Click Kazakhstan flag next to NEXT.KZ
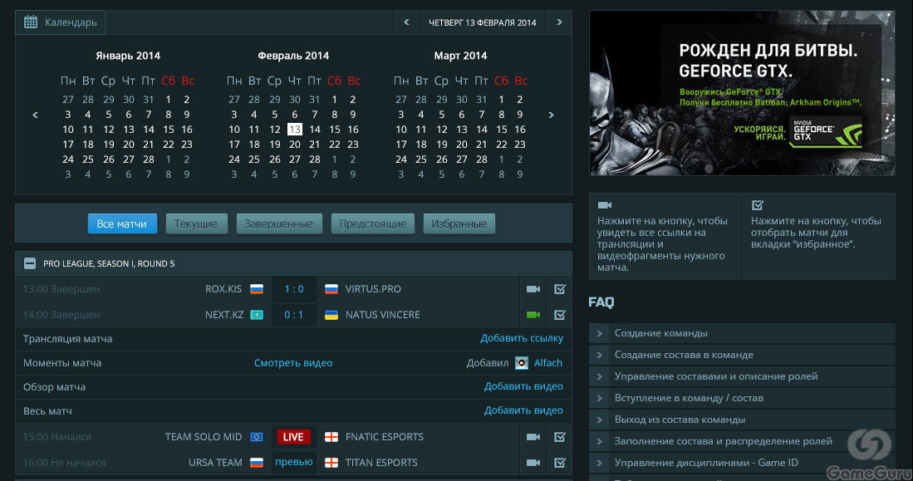913x481 pixels. [256, 315]
